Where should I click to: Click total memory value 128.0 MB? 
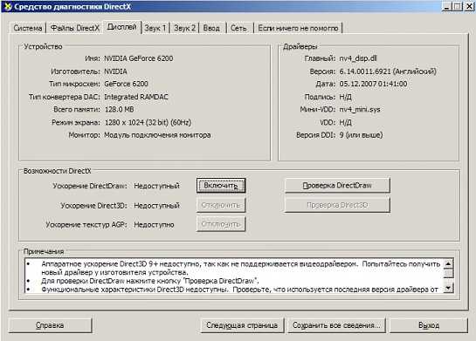[119, 109]
